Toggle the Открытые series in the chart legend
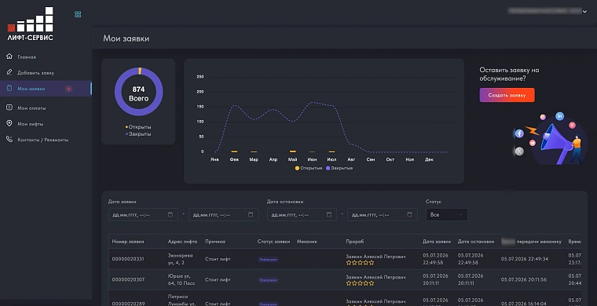The image size is (597, 306). (x=309, y=168)
